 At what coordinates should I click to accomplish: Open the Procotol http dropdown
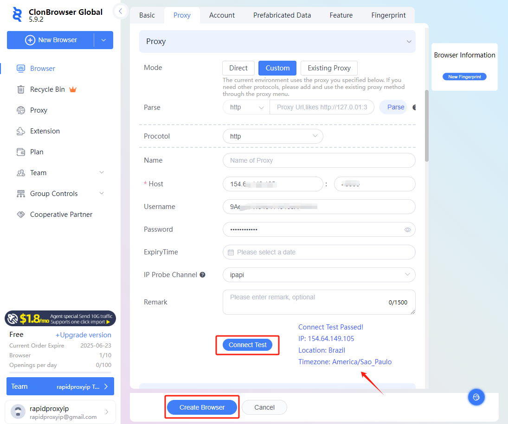(x=273, y=136)
